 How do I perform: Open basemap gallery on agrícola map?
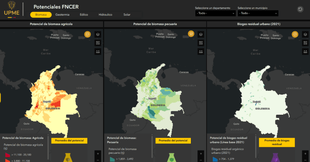coord(98,43)
